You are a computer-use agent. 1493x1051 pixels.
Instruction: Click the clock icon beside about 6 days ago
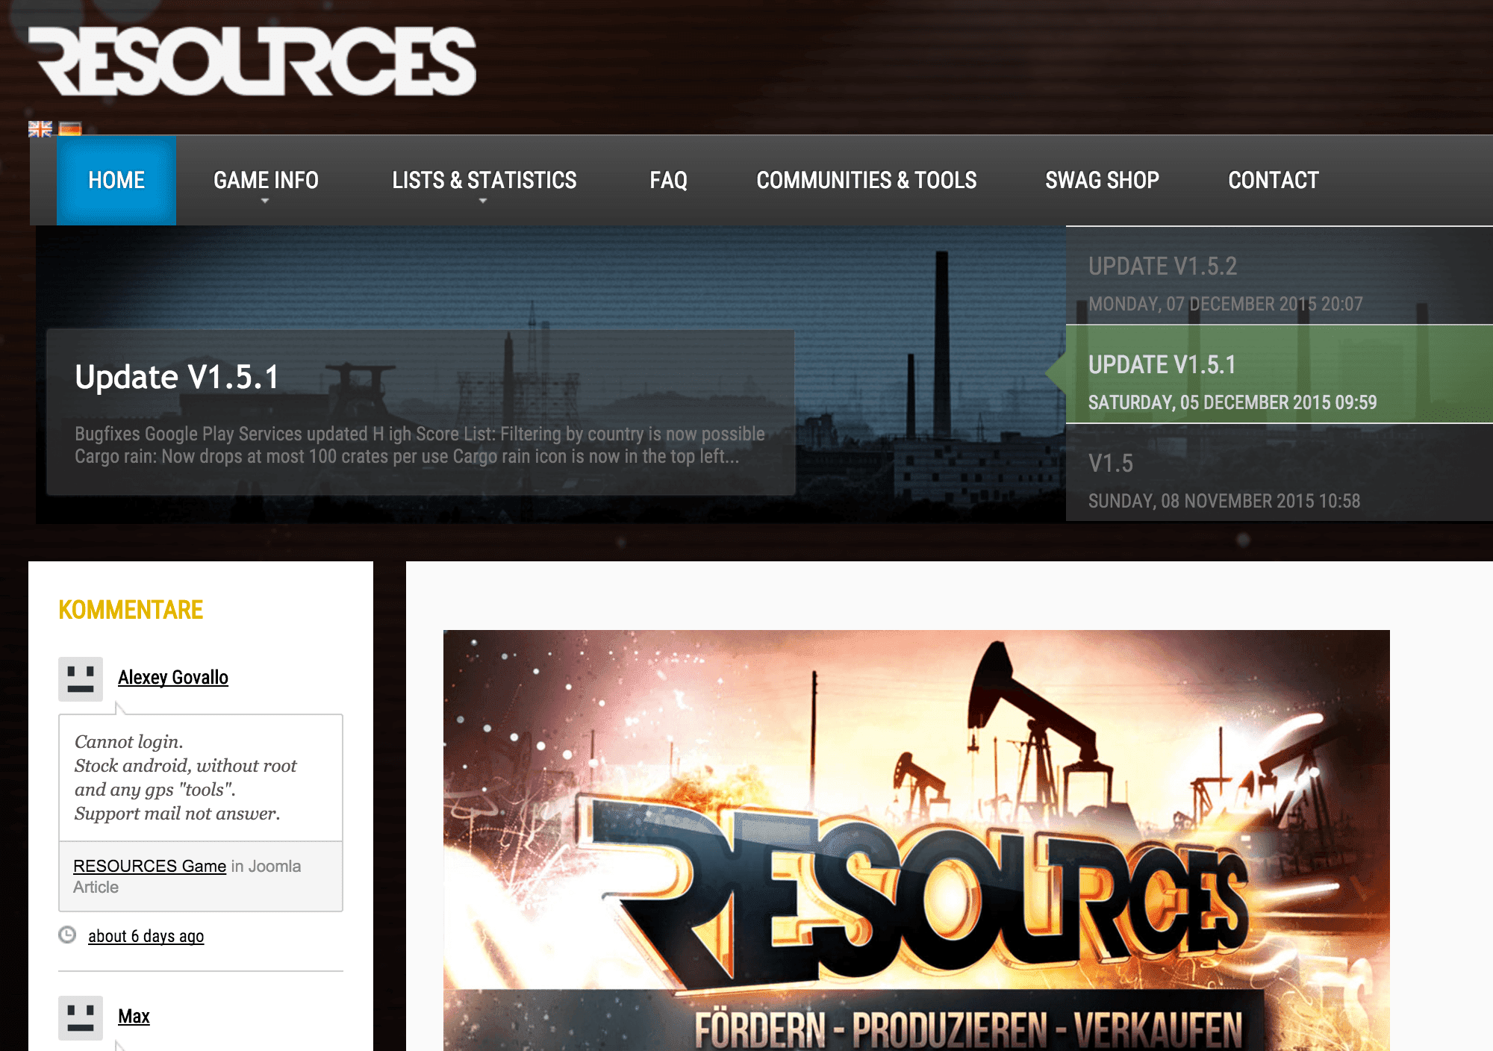[67, 935]
